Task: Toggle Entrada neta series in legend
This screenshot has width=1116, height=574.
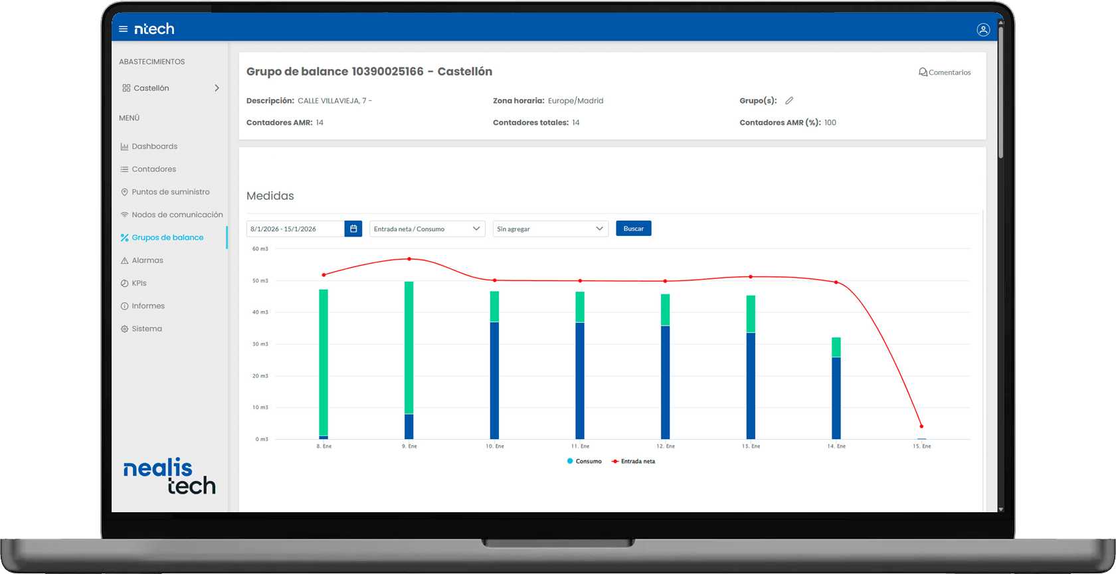Action: click(634, 461)
